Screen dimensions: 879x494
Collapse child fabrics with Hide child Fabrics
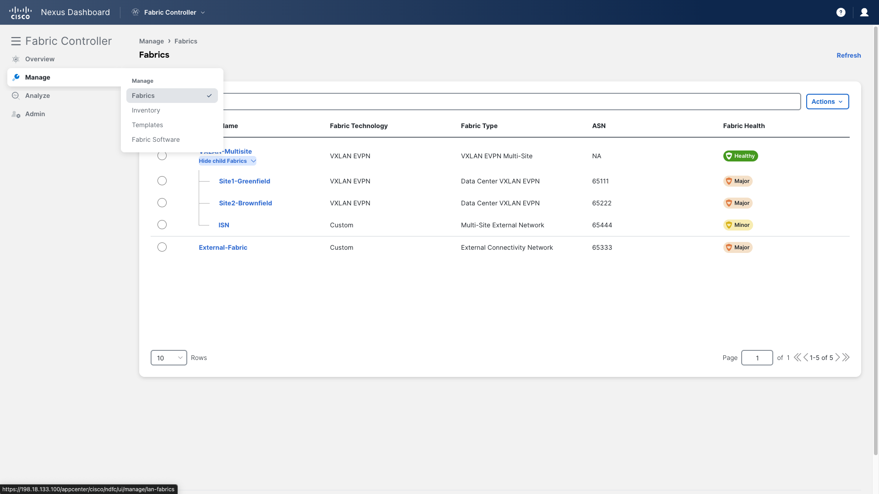pyautogui.click(x=228, y=161)
